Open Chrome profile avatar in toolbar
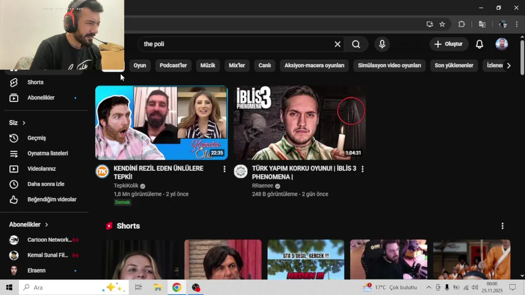Viewport: 525px width, 295px height. click(x=503, y=24)
